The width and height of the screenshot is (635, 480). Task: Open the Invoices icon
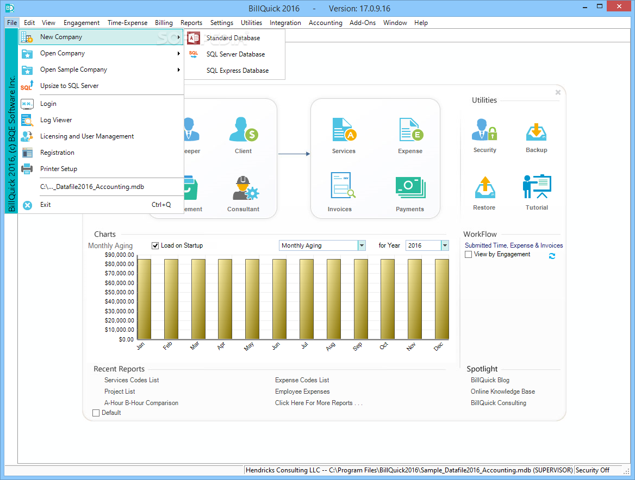click(343, 186)
